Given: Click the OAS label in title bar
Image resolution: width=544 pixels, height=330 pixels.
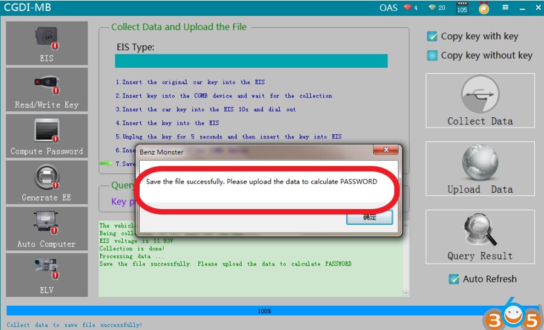Looking at the screenshot, I should pos(388,7).
